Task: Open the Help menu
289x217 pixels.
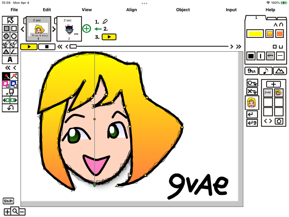Action: (270, 10)
